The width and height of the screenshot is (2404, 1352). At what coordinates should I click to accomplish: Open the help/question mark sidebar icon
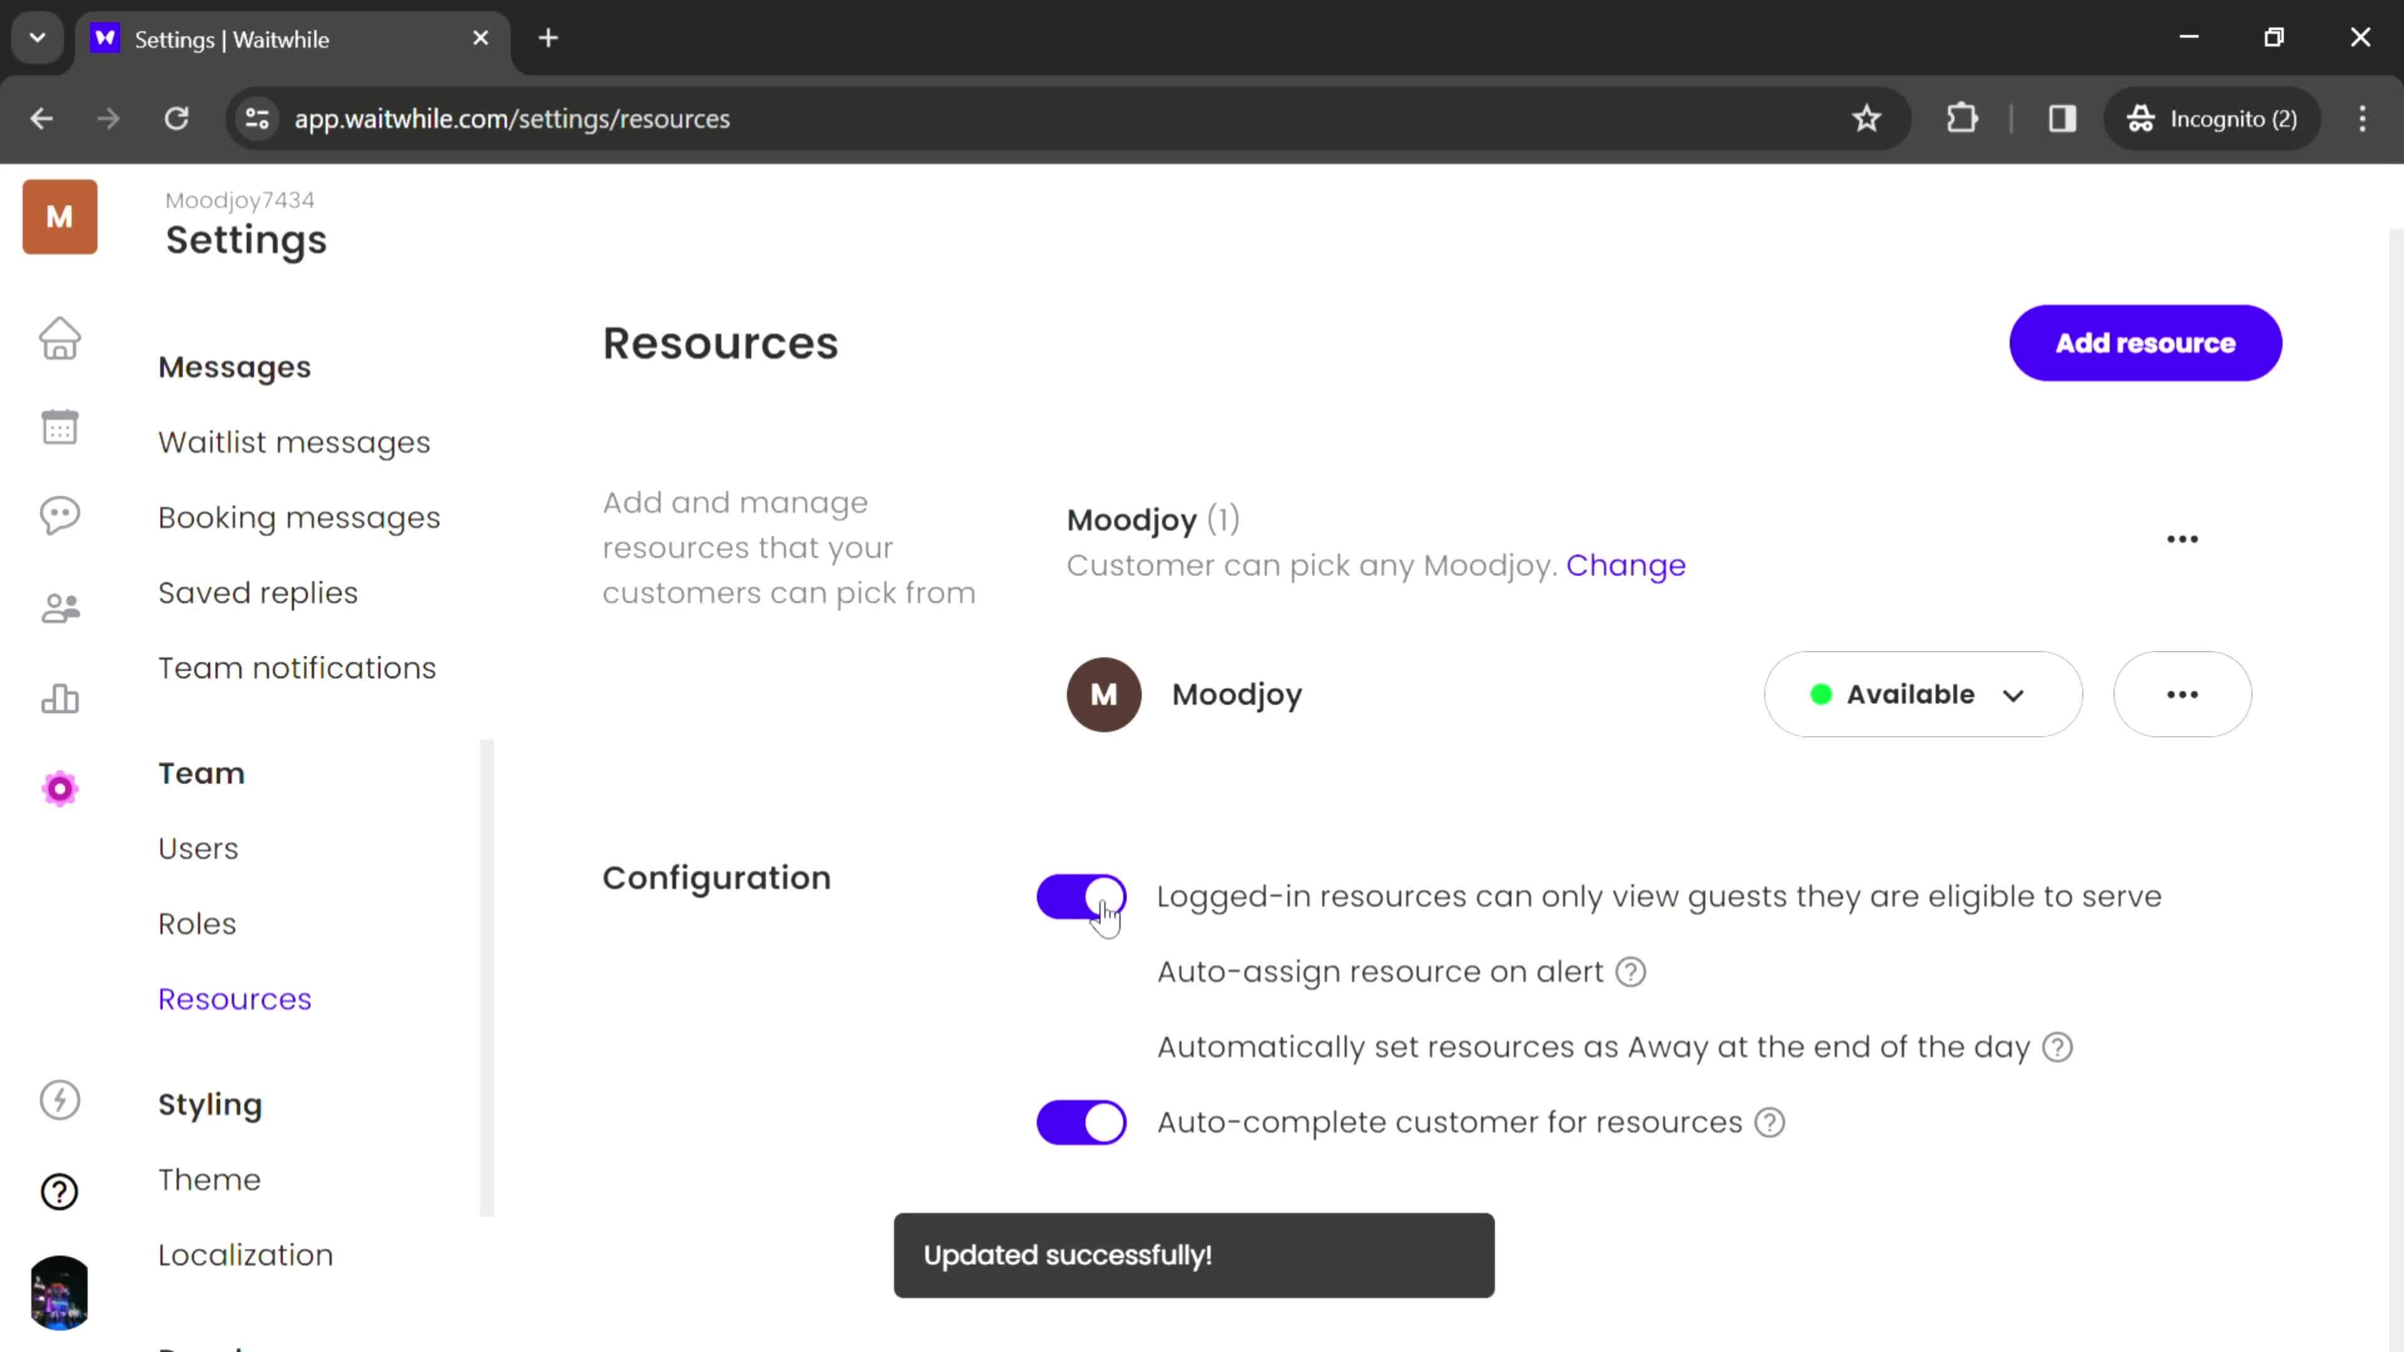pos(59,1192)
